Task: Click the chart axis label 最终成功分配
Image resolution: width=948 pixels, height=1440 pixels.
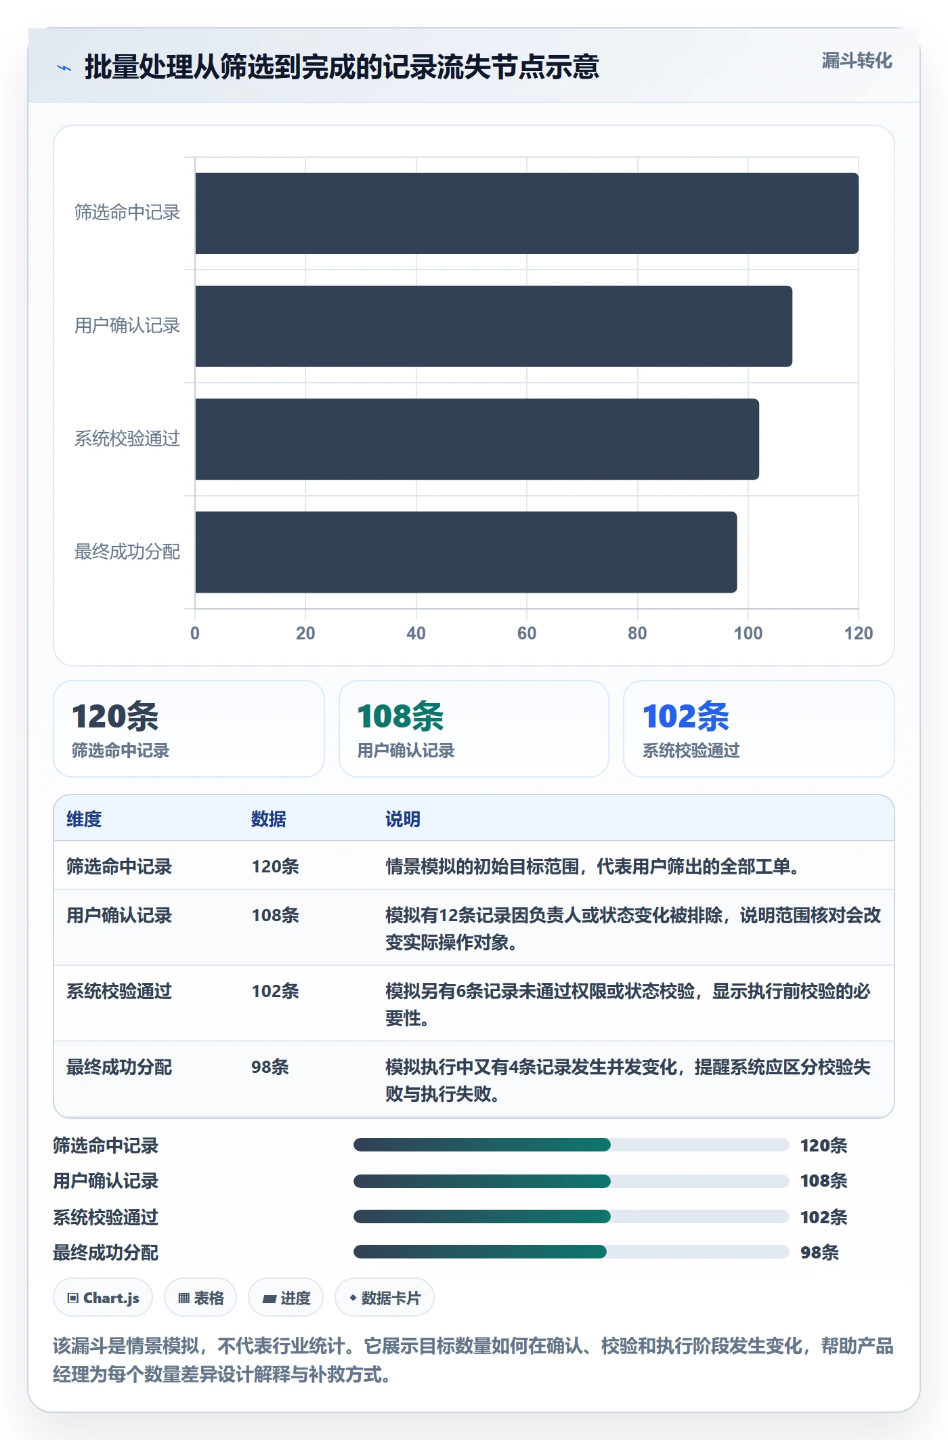Action: coord(127,552)
